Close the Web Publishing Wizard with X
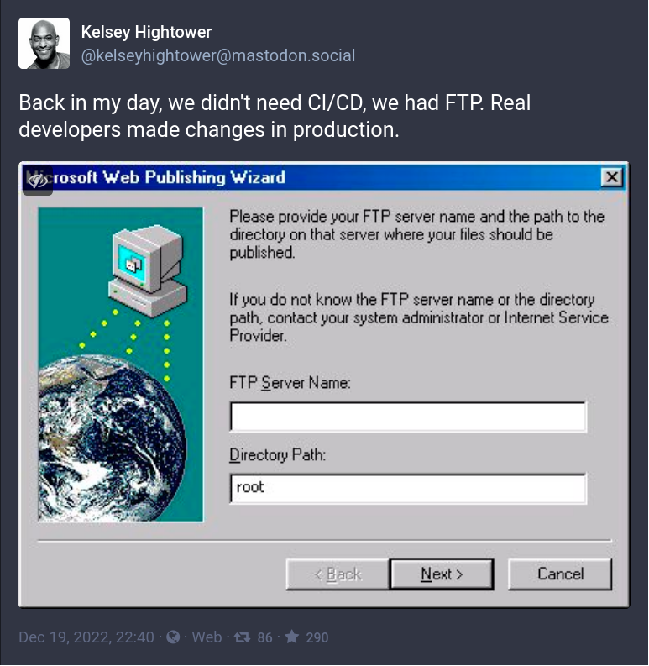The height and width of the screenshot is (666, 649). (611, 177)
